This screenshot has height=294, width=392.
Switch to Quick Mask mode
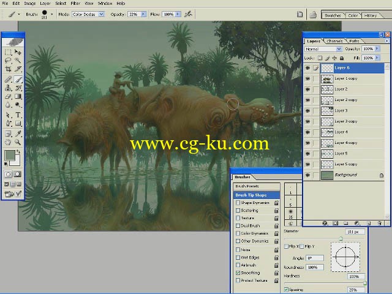click(x=18, y=174)
